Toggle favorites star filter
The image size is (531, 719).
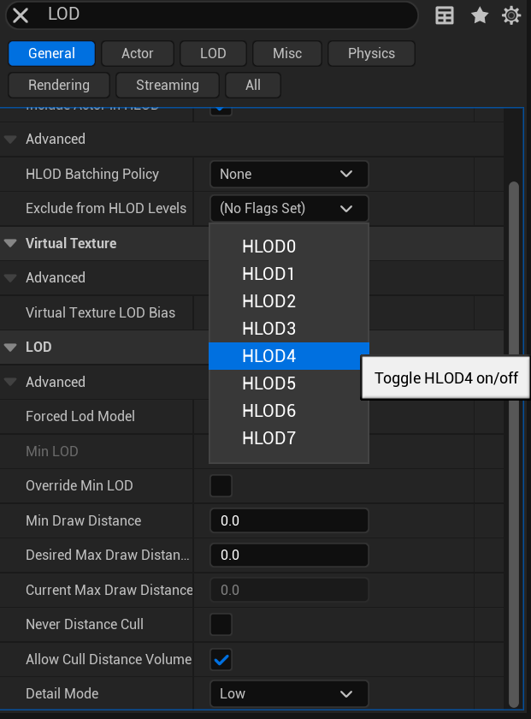pyautogui.click(x=480, y=15)
